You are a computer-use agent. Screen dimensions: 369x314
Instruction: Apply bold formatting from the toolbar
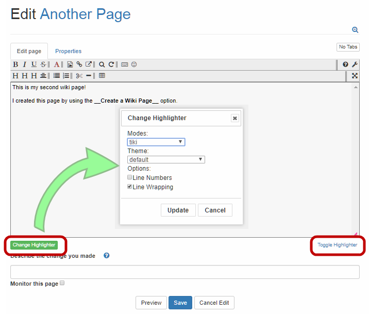tap(15, 64)
